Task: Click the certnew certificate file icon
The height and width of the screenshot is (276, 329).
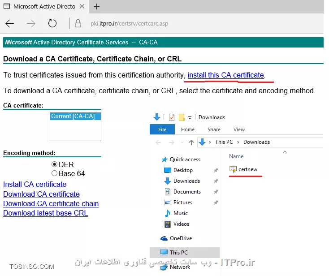Action: [233, 169]
